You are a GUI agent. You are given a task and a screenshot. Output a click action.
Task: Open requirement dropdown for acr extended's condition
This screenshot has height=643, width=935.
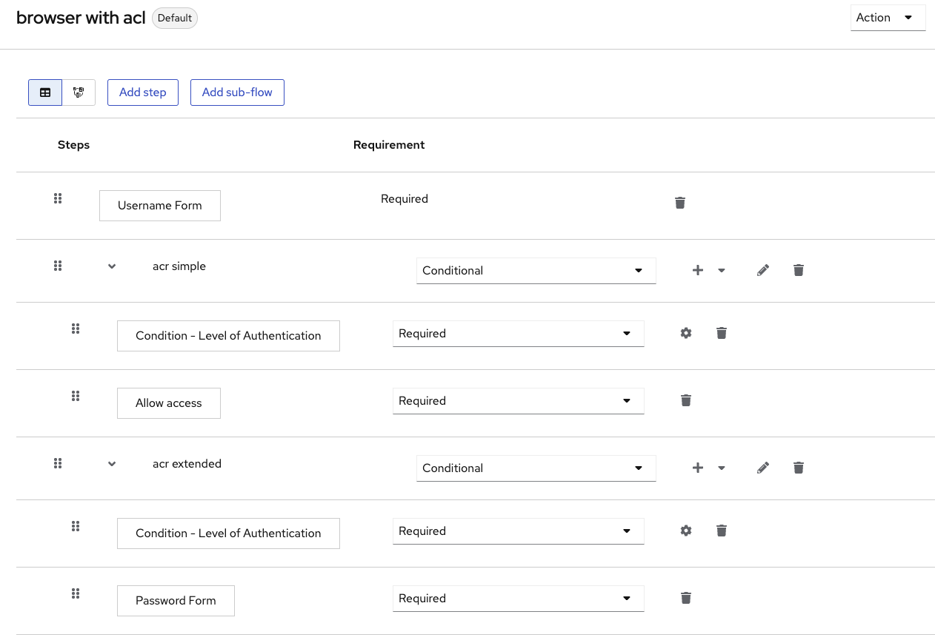pyautogui.click(x=519, y=531)
